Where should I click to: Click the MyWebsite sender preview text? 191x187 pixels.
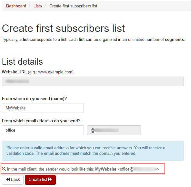(x=106, y=169)
